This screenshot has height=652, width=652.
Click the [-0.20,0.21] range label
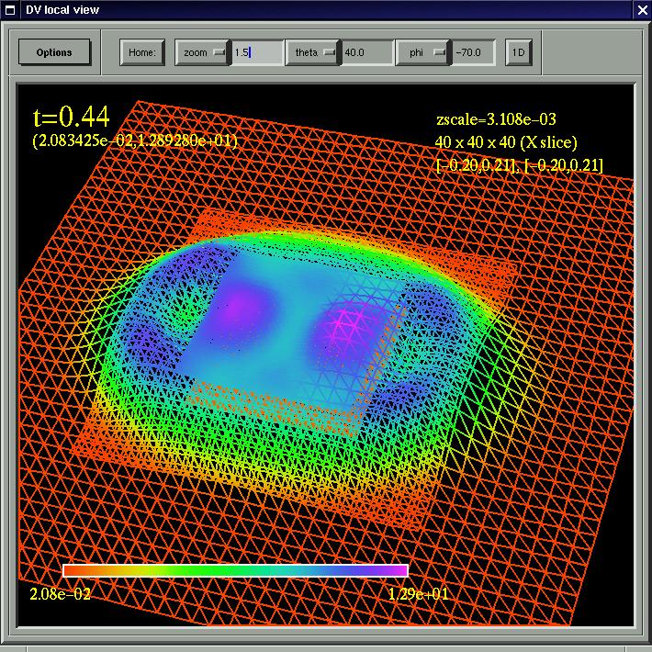[x=520, y=165]
